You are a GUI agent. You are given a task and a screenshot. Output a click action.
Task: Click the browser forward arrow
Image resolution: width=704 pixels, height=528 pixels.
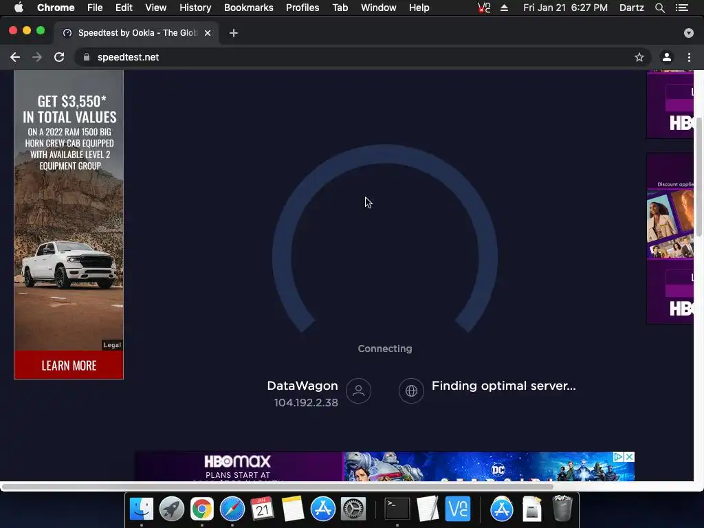point(37,57)
